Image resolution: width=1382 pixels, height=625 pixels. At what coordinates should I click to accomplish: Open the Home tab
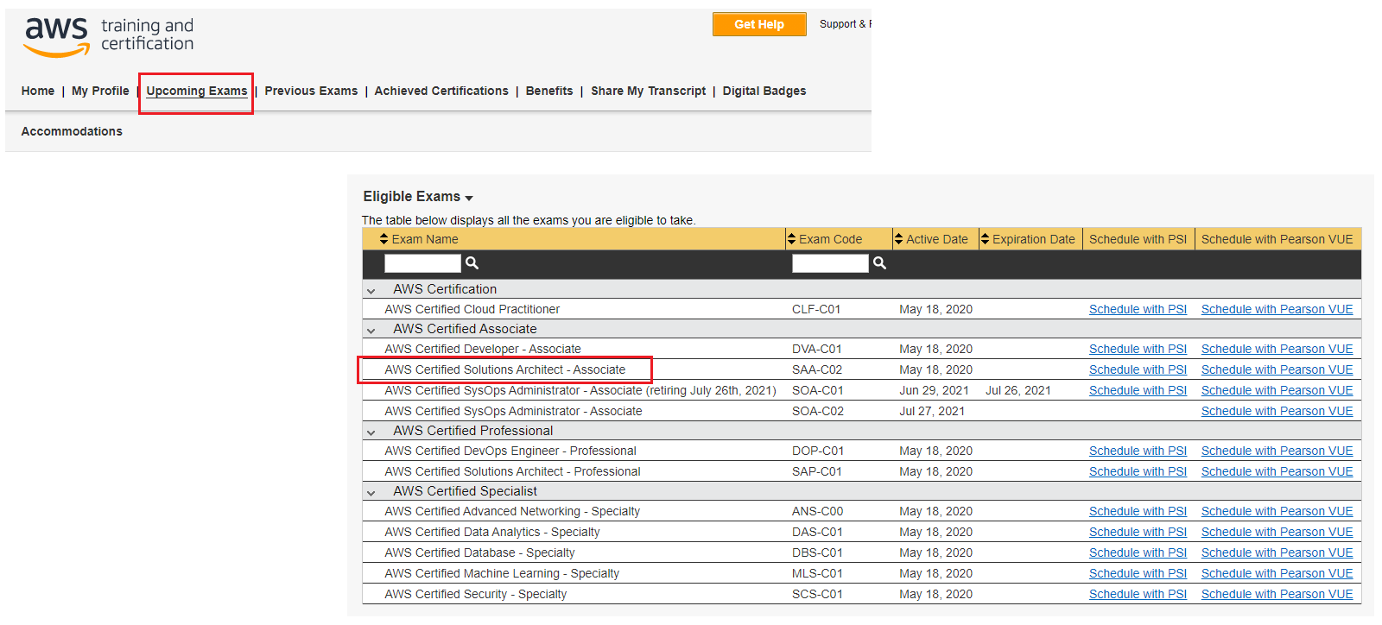pos(38,91)
